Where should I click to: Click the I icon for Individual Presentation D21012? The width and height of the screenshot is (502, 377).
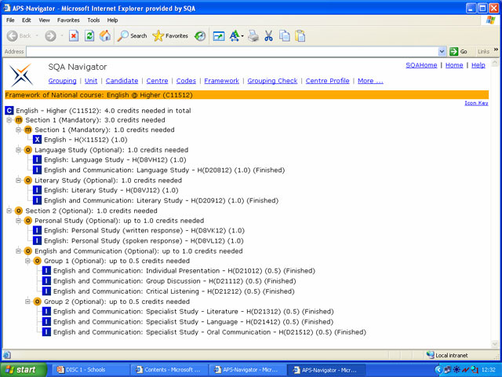click(46, 271)
